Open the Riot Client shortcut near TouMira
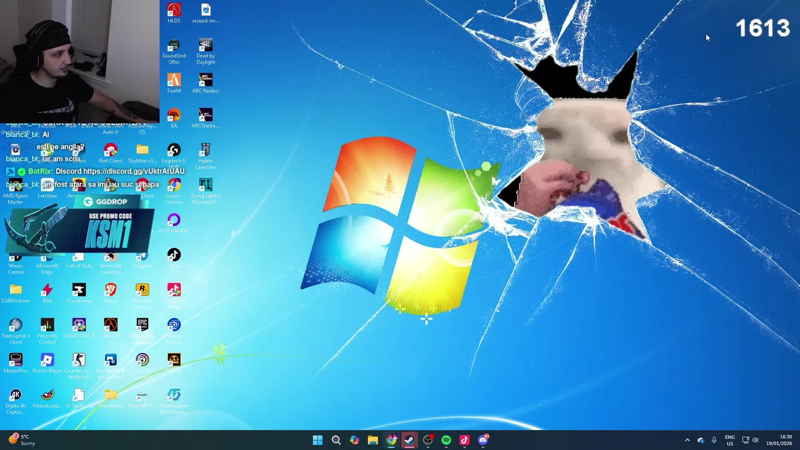Viewport: 800px width, 450px height. pyautogui.click(x=111, y=153)
